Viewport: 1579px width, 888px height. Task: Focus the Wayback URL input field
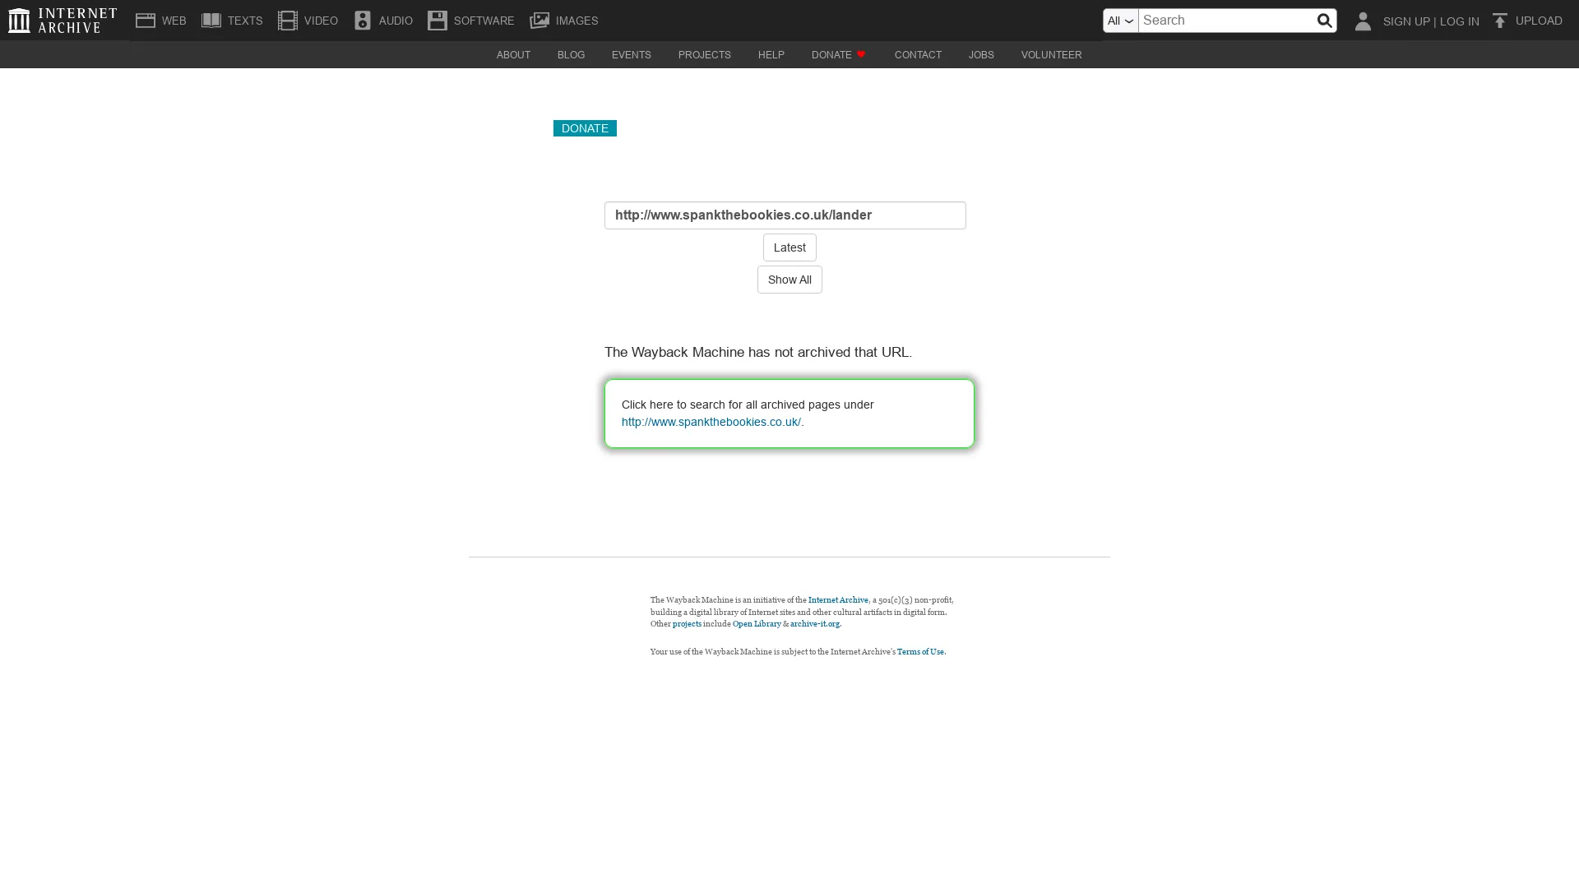point(785,215)
